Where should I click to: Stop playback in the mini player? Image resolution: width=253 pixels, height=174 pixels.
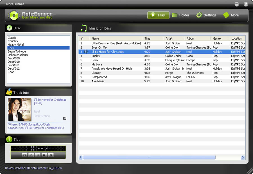point(44,155)
